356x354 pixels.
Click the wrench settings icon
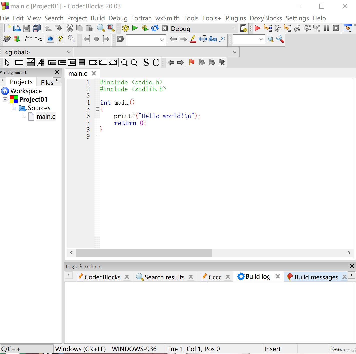pyautogui.click(x=280, y=39)
